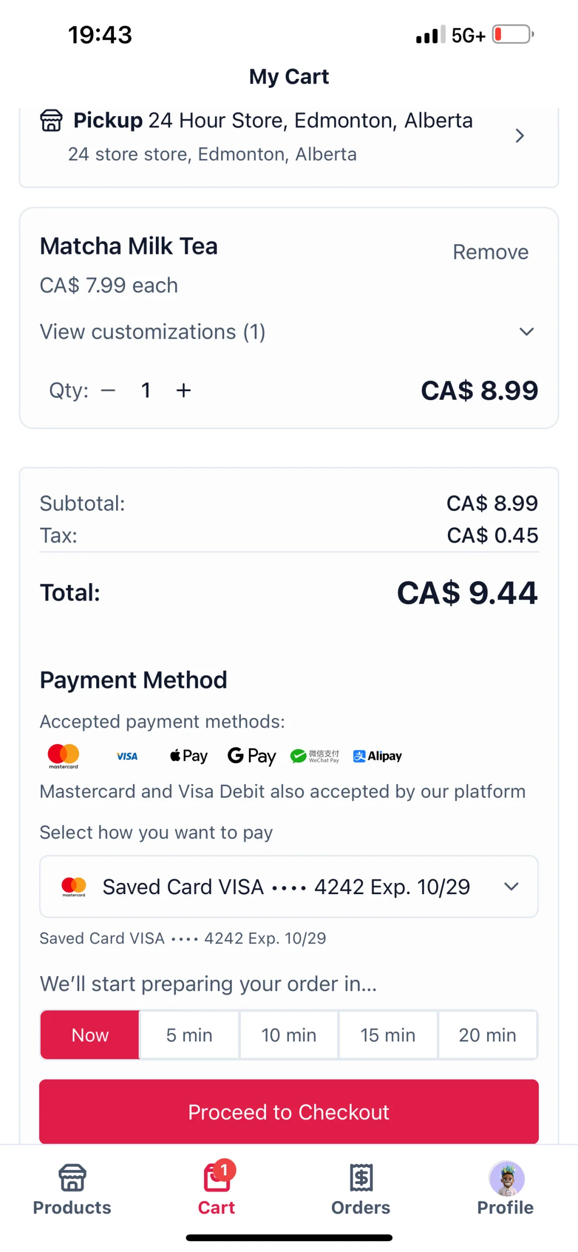The height and width of the screenshot is (1252, 578).
Task: Click the Alipay logo
Action: pyautogui.click(x=377, y=756)
